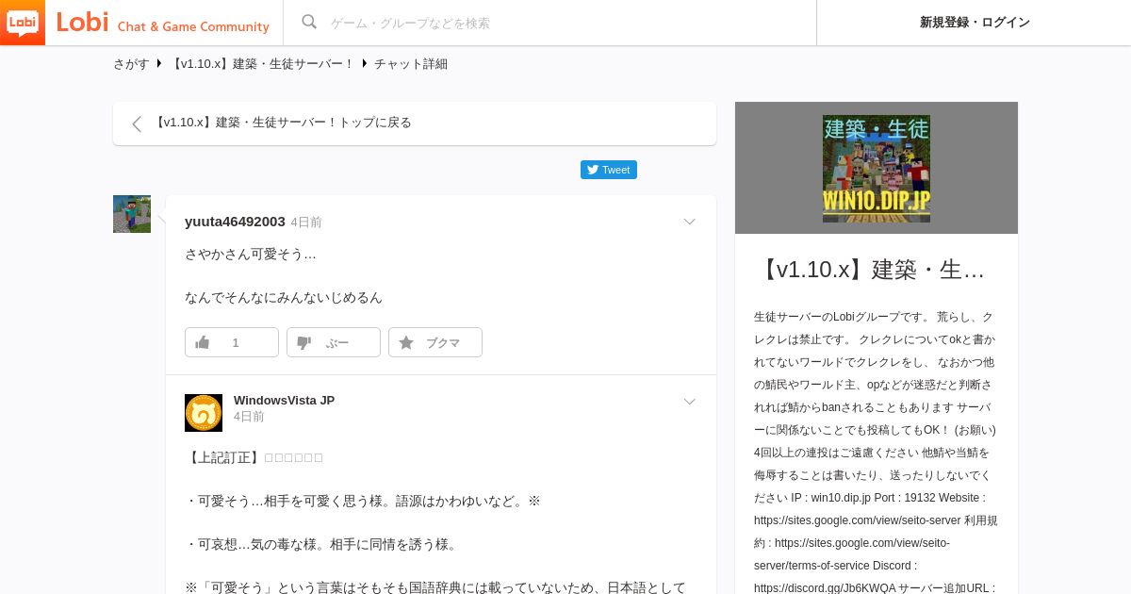Like yuuta46492003's post with thumbs up
This screenshot has width=1131, height=594.
232,342
